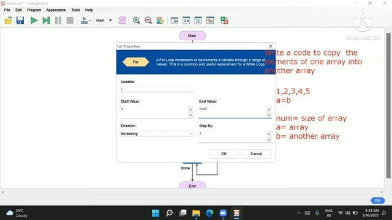The image size is (392, 220).
Task: Open the ENG IN language switcher
Action: pyautogui.click(x=329, y=213)
